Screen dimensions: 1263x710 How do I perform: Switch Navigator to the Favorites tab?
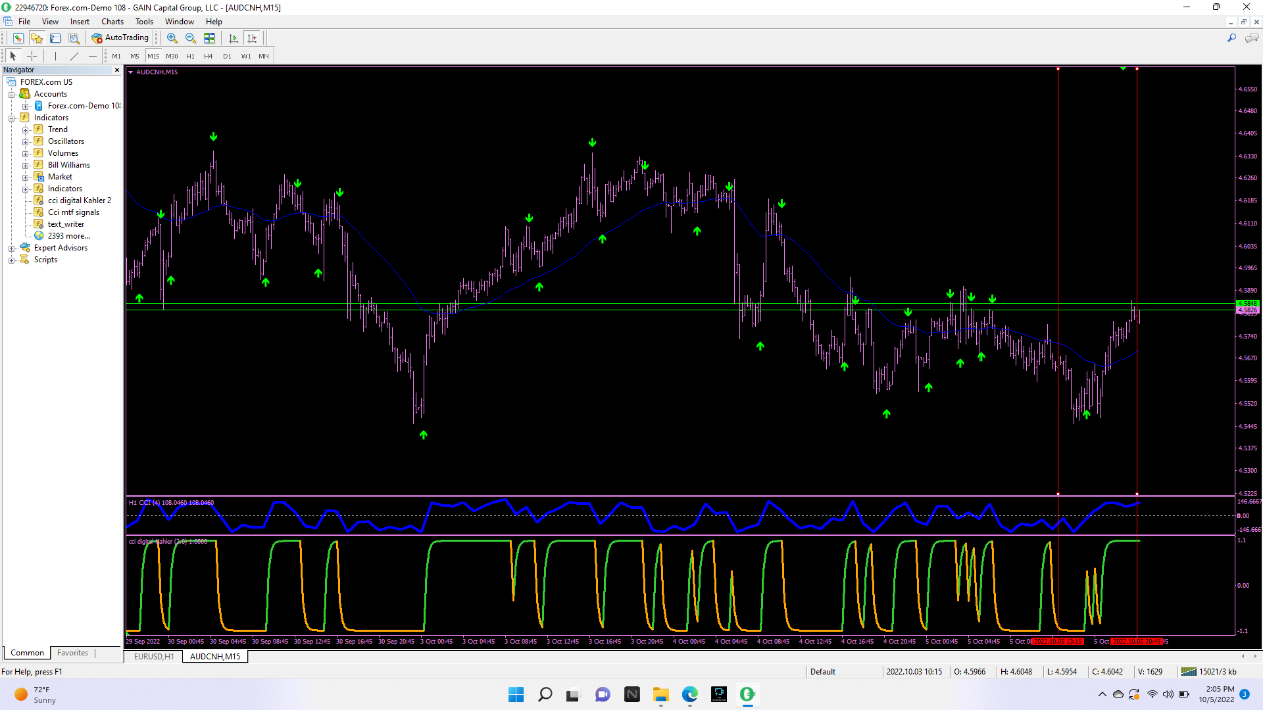pyautogui.click(x=72, y=653)
